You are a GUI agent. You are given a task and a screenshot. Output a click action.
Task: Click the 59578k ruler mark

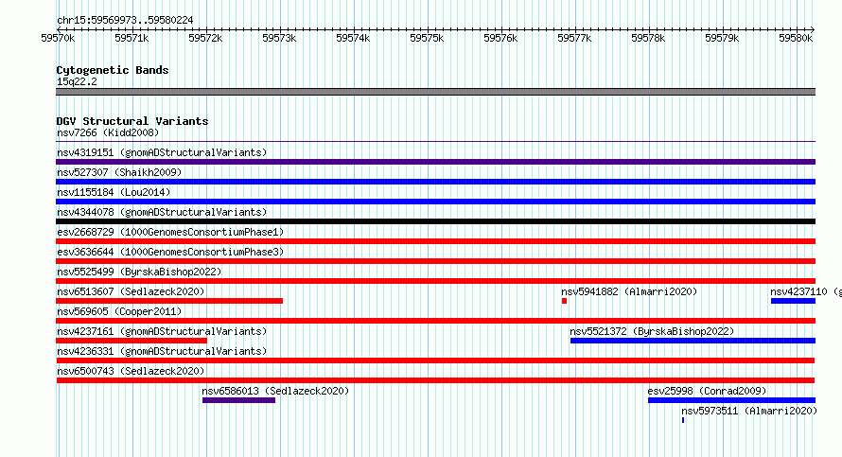[648, 38]
